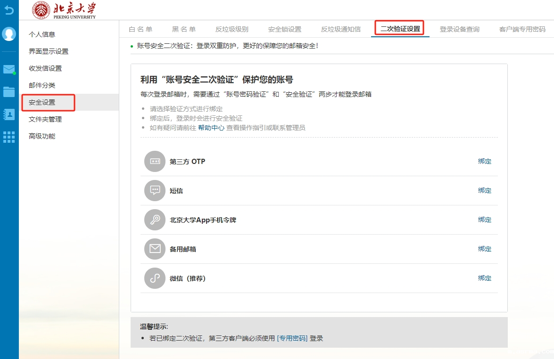Click the back arrow icon in sidebar
Viewport: 554px width, 359px height.
pyautogui.click(x=9, y=9)
